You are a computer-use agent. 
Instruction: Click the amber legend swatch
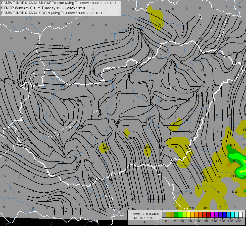(x=192, y=215)
